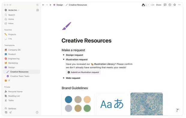Click the purple paintbrush page icon
Image resolution: width=186 pixels, height=118 pixels.
pos(67,26)
